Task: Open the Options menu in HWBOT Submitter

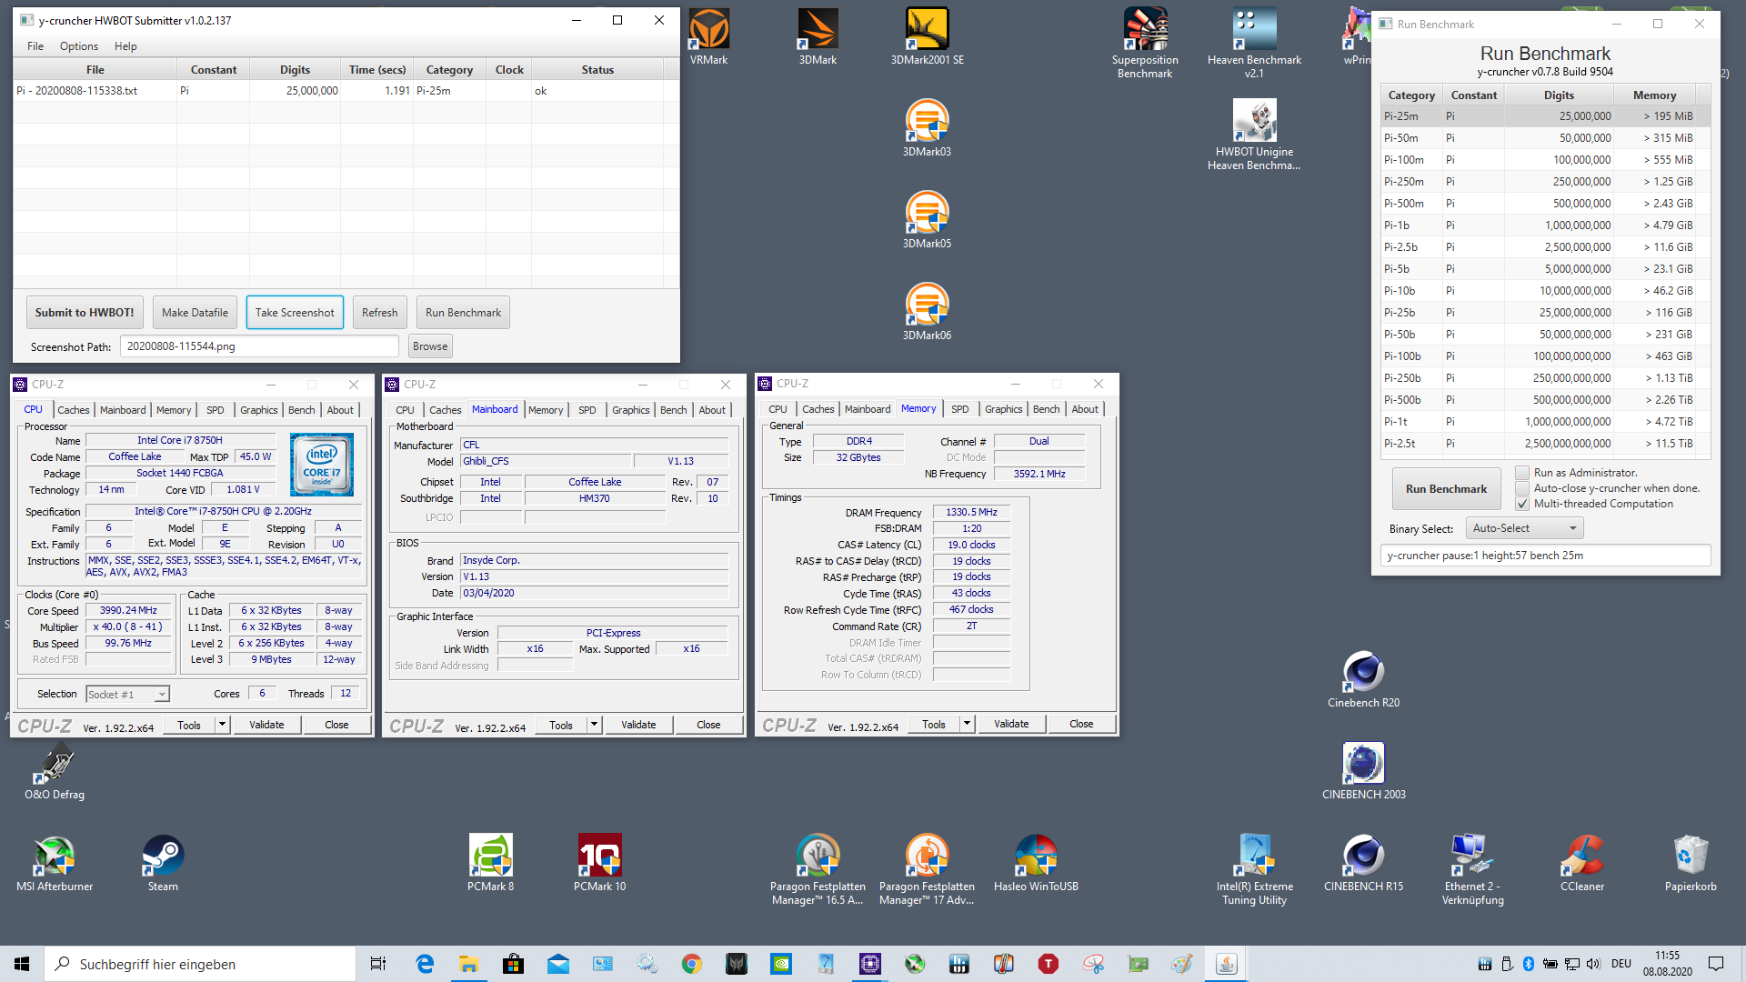Action: [79, 46]
